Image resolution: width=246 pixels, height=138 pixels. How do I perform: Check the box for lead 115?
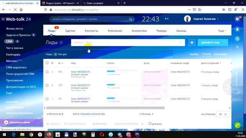point(47,72)
